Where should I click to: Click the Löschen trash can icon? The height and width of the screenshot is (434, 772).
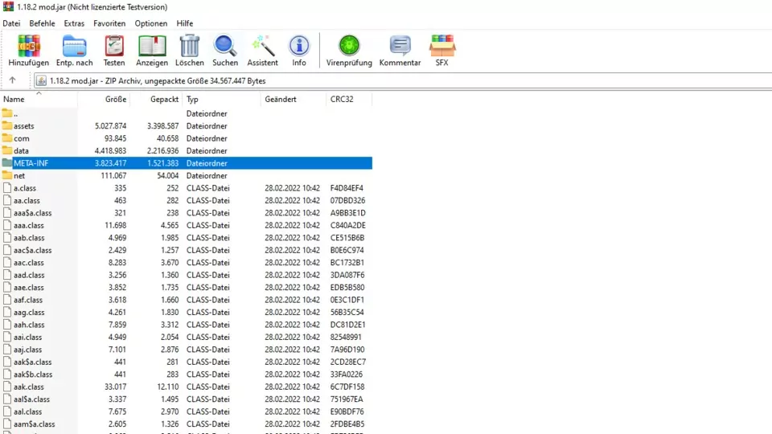click(x=190, y=50)
